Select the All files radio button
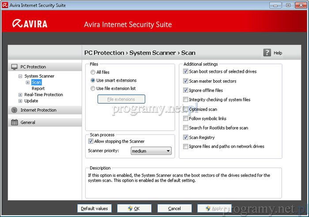Image resolution: width=309 pixels, height=217 pixels. tap(93, 72)
